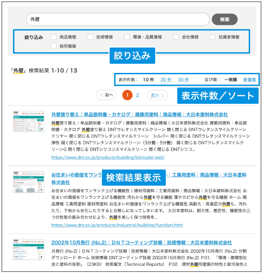Enable the 技術情報 filter checkbox
This screenshot has height=274, width=263.
pos(90,37)
